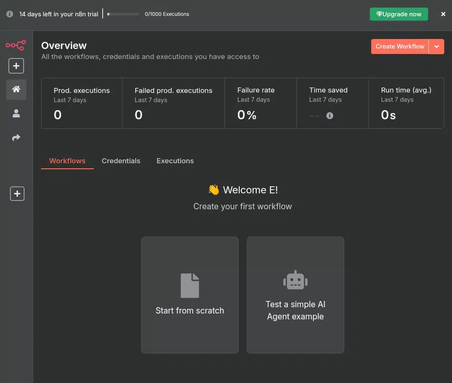Click the trial info icon in banner

10,14
